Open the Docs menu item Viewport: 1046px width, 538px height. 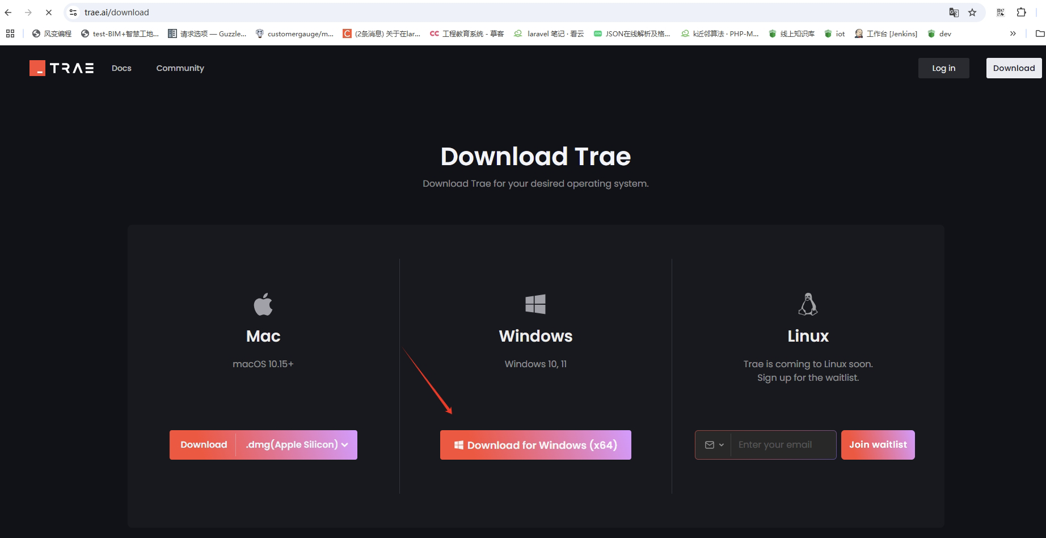pyautogui.click(x=121, y=68)
